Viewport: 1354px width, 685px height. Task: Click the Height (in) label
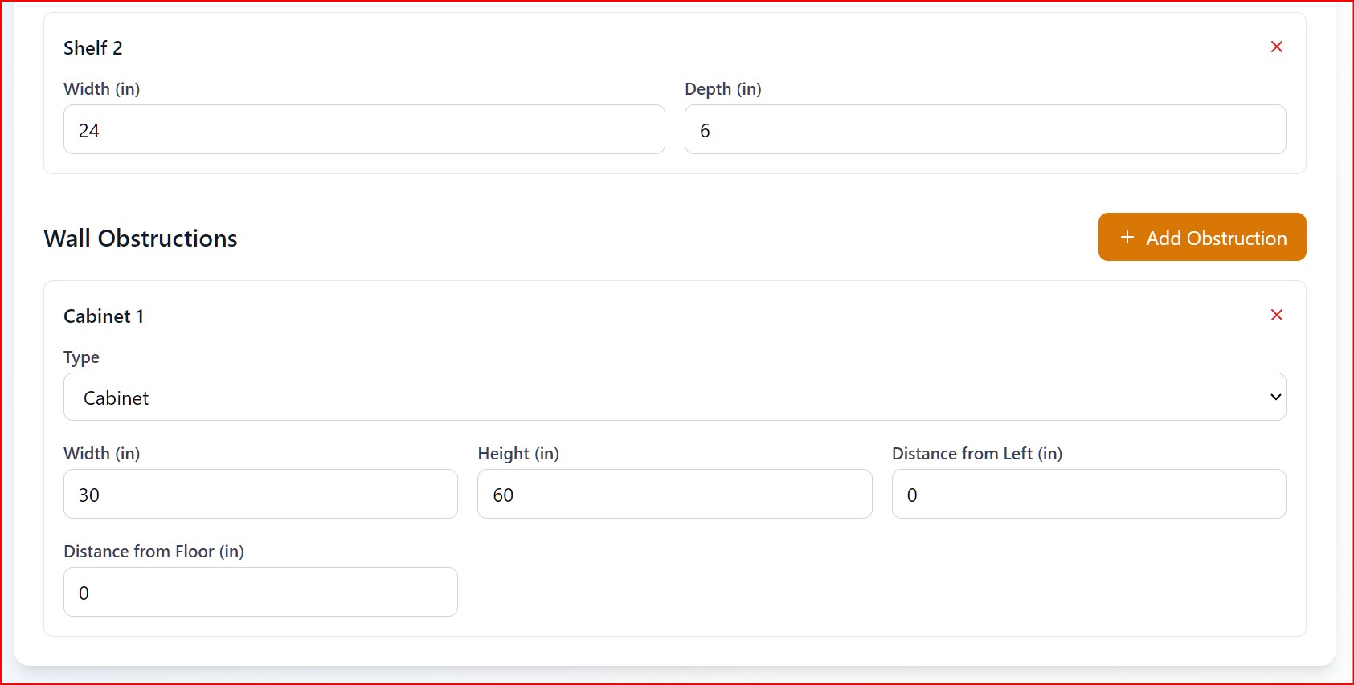[518, 454]
